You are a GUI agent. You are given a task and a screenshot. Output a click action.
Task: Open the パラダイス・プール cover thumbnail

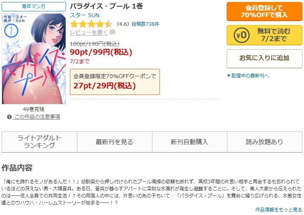(x=34, y=59)
